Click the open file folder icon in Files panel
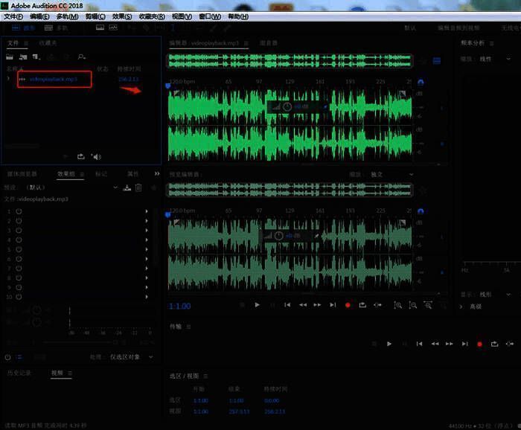Screen dimensions: 521x430 [10, 57]
